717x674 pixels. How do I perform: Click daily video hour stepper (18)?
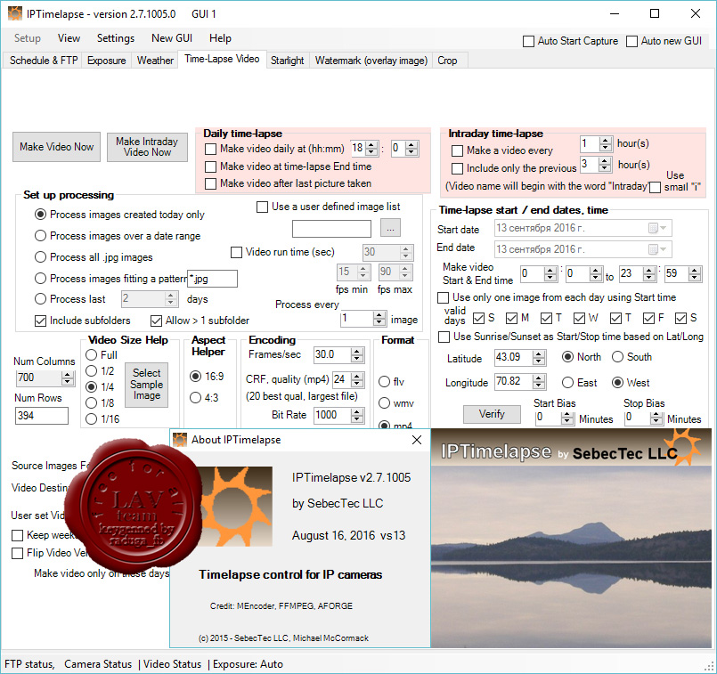click(x=364, y=149)
